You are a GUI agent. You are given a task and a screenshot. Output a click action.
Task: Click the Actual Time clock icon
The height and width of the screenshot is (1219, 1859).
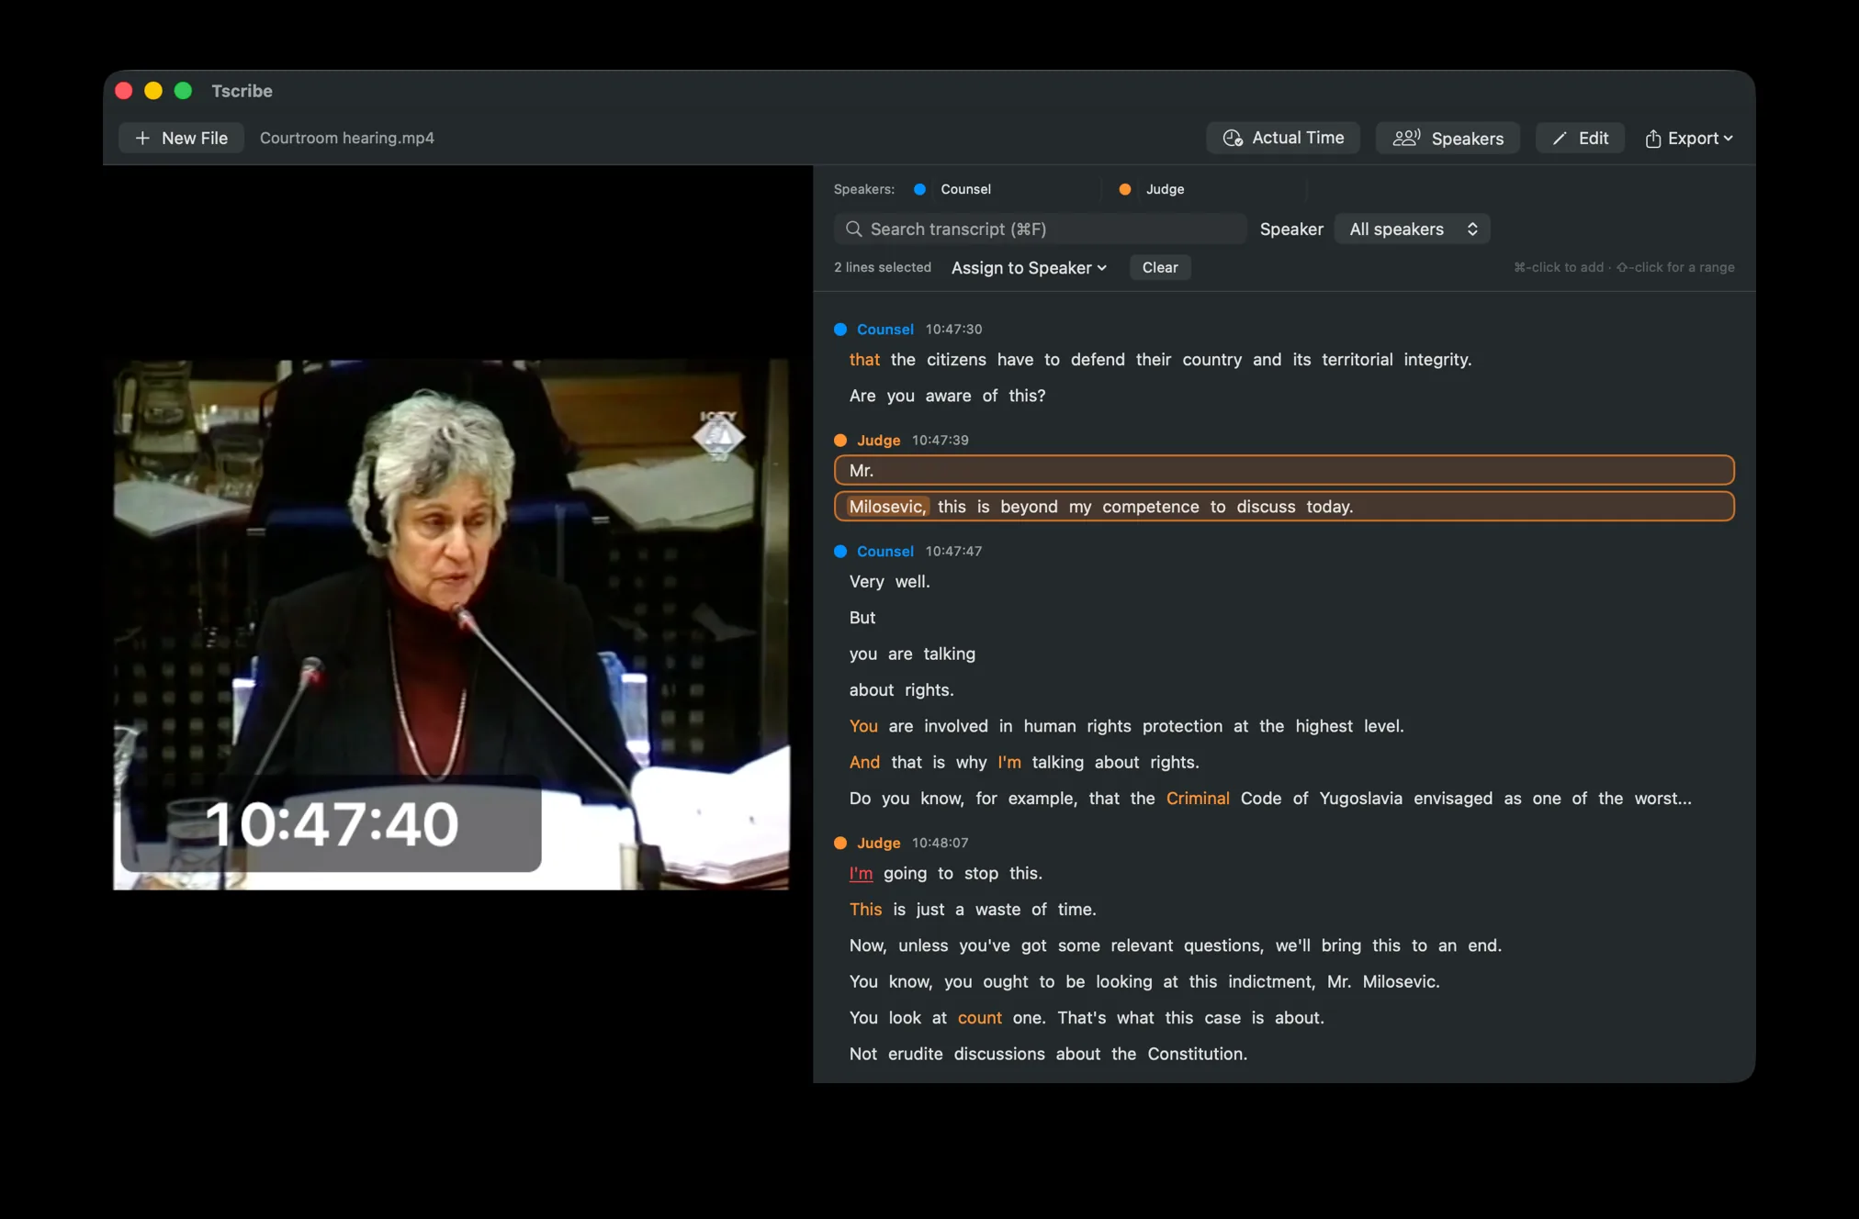(1233, 138)
